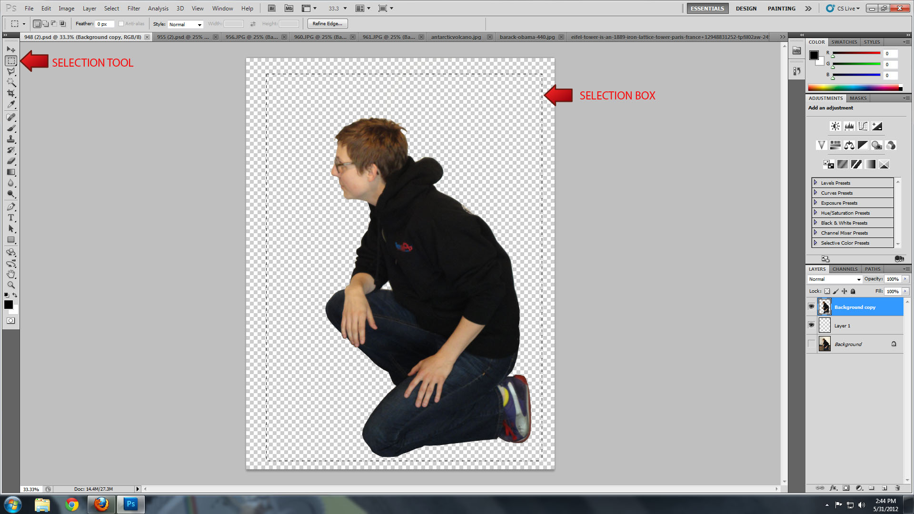Viewport: 914px width, 514px height.
Task: Open the layer blend mode dropdown
Action: pos(835,279)
